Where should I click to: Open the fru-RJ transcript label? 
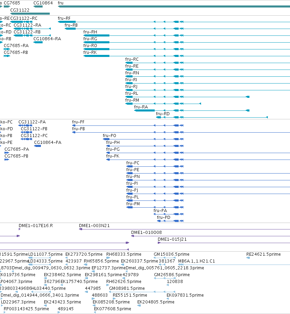pyautogui.click(x=131, y=86)
